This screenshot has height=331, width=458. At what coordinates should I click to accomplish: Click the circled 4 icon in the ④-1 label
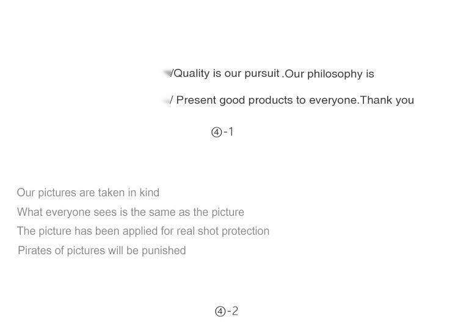coord(216,133)
